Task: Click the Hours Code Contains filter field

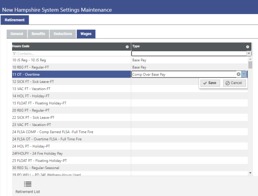Action: point(71,53)
